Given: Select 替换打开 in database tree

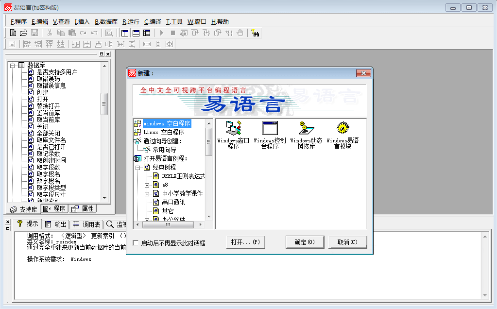Looking at the screenshot, I should (x=48, y=106).
